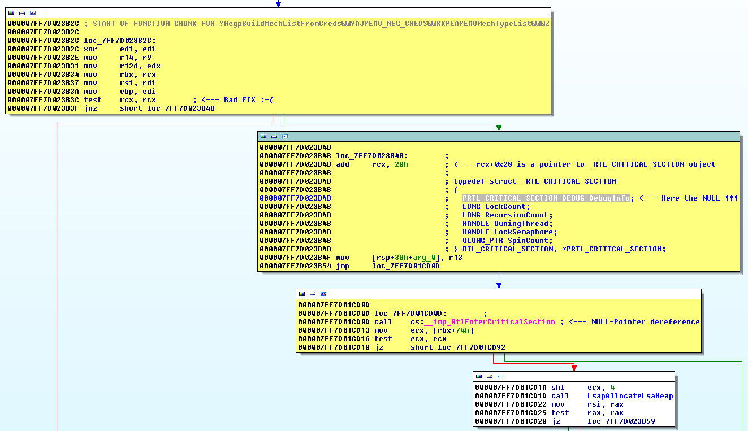Click label 'loc_7FF7D01CD0D:' line
This screenshot has height=431, width=748.
tap(410, 314)
